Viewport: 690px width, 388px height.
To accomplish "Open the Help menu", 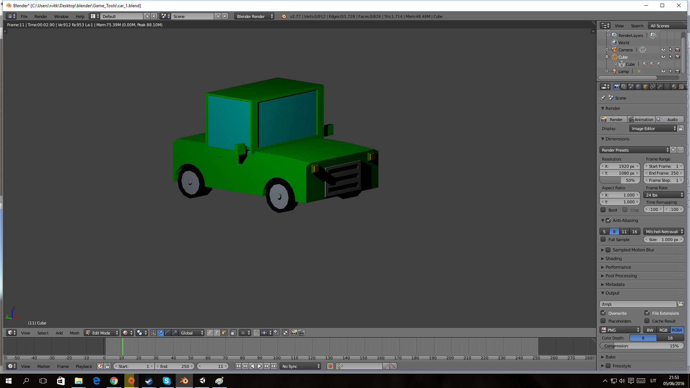I will click(80, 16).
